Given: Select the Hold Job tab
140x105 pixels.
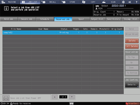Looking at the screenshot, I should (9, 19).
